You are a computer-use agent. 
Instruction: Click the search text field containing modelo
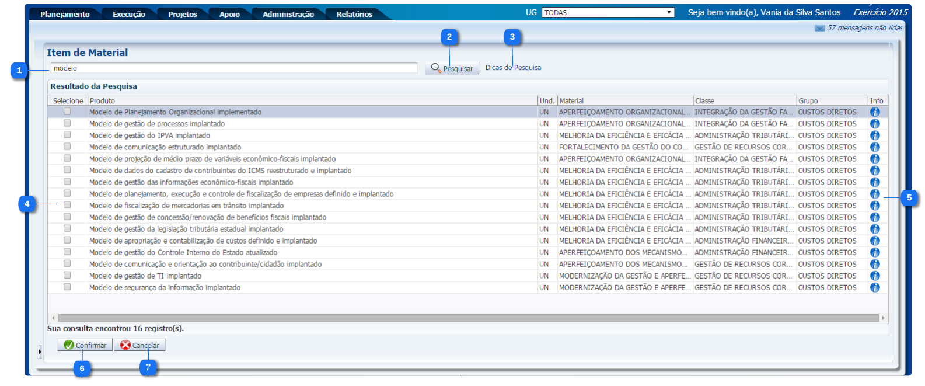click(233, 68)
